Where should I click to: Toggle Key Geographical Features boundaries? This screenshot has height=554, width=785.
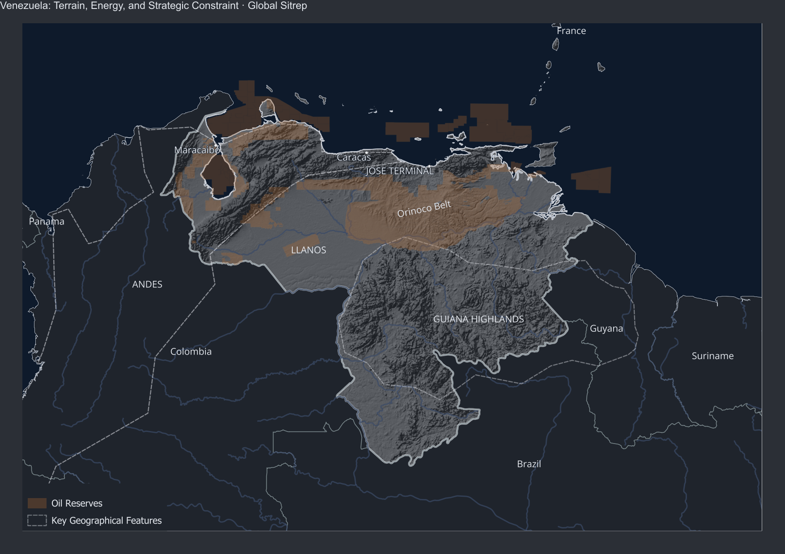(37, 520)
